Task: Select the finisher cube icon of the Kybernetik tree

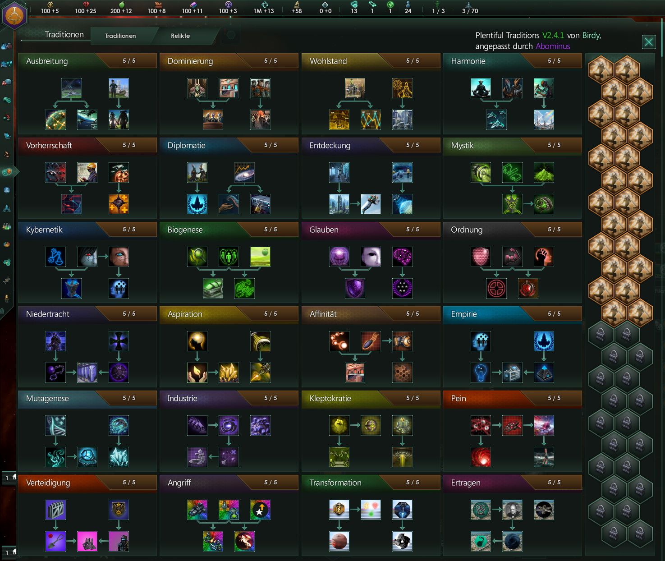Action: (x=72, y=289)
